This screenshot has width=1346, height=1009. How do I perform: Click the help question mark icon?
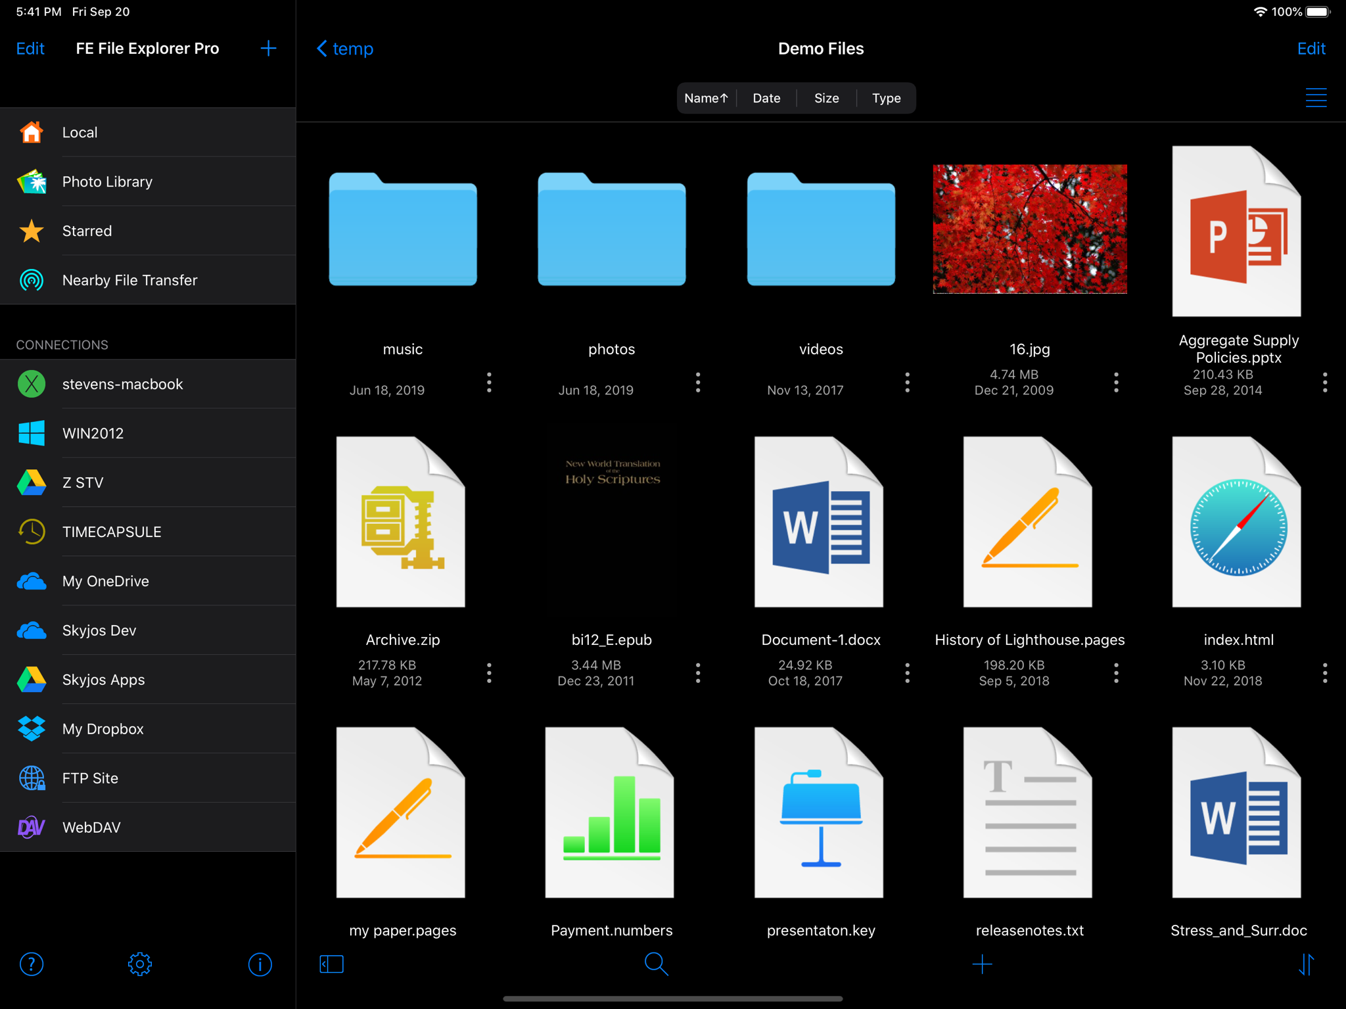32,964
